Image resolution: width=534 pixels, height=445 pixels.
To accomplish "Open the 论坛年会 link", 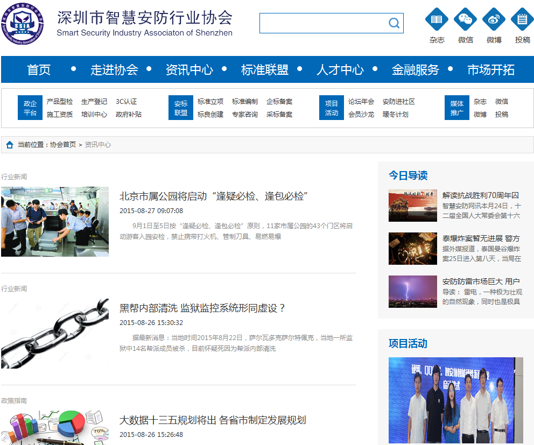I will coord(361,102).
